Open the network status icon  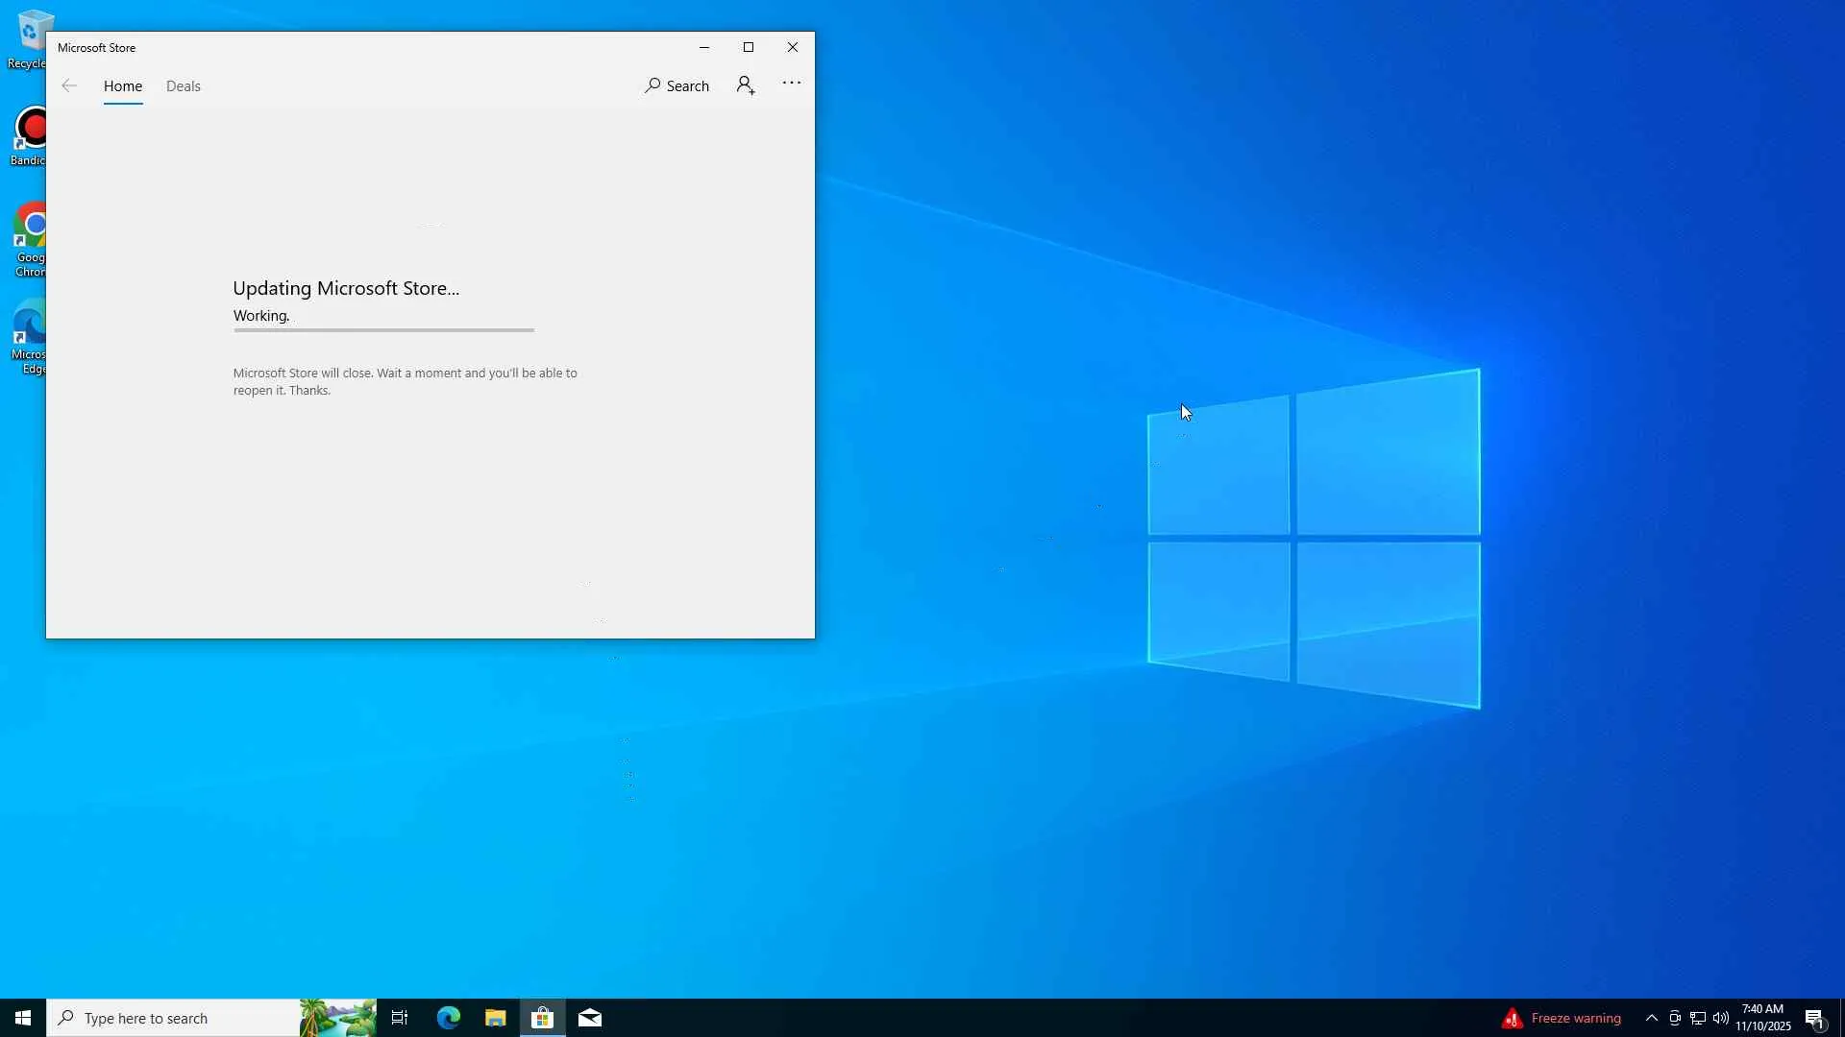[x=1698, y=1018]
